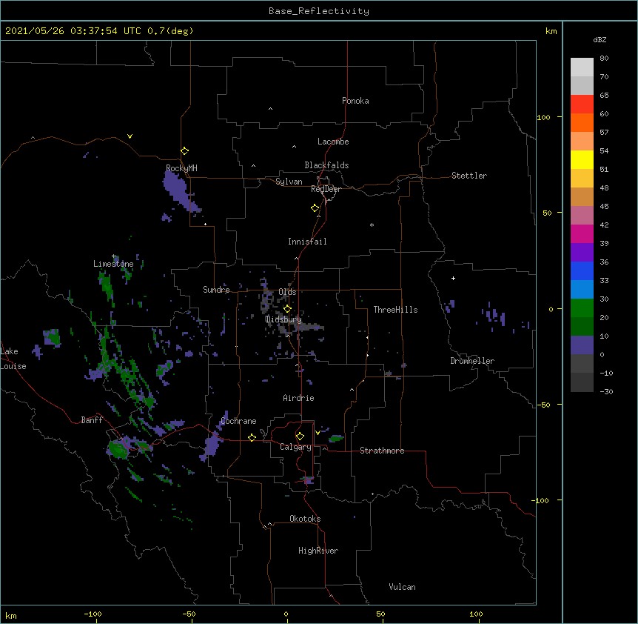This screenshot has width=638, height=624.
Task: Click the yellow diamond marker over Calgary
Action: [x=300, y=437]
